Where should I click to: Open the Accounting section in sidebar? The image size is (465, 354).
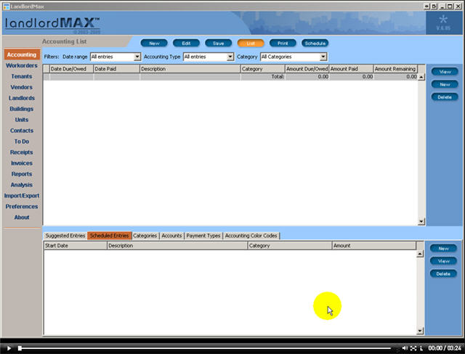22,54
